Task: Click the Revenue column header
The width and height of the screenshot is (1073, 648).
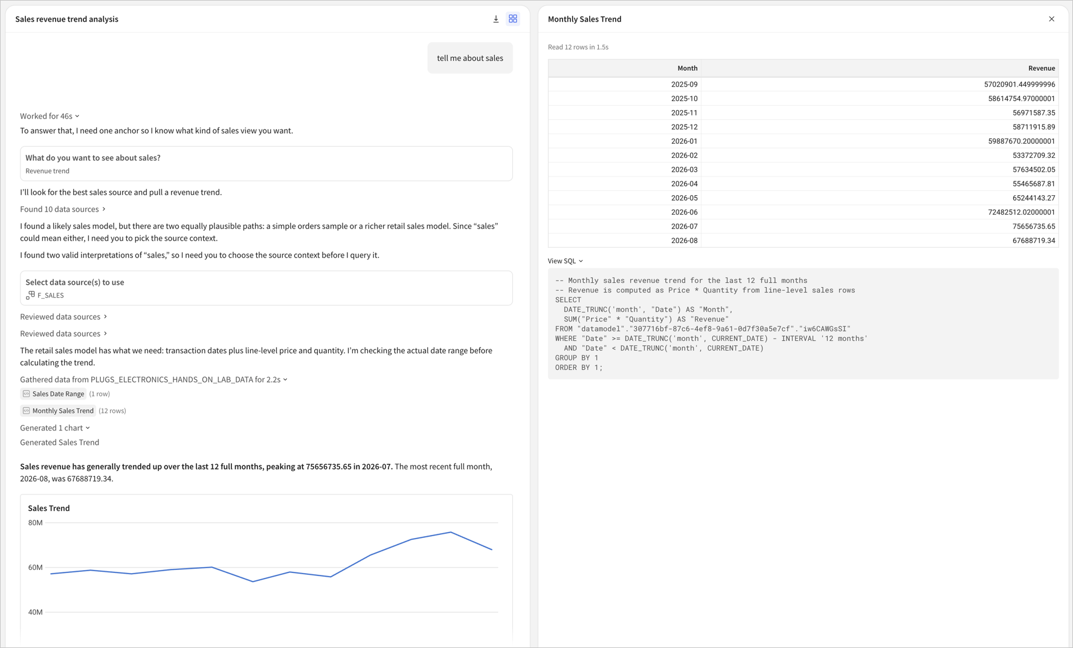Action: click(880, 68)
